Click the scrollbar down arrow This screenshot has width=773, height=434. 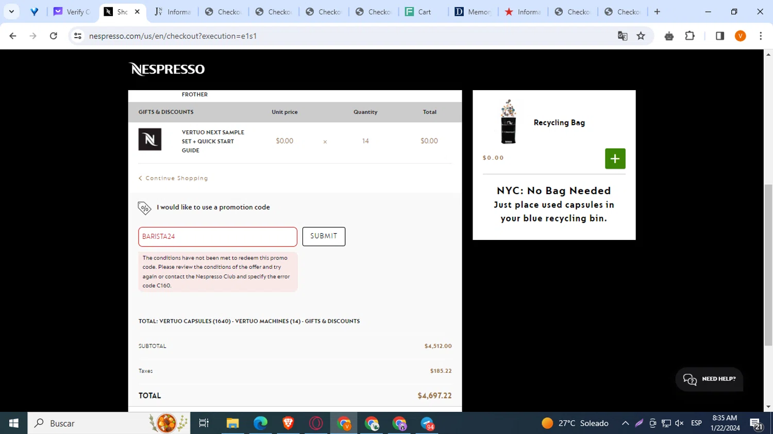pyautogui.click(x=768, y=407)
